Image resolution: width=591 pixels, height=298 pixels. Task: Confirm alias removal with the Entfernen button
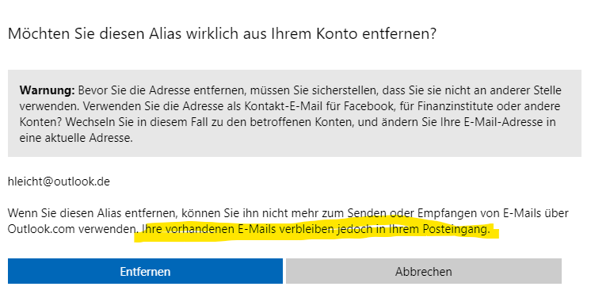click(x=145, y=271)
